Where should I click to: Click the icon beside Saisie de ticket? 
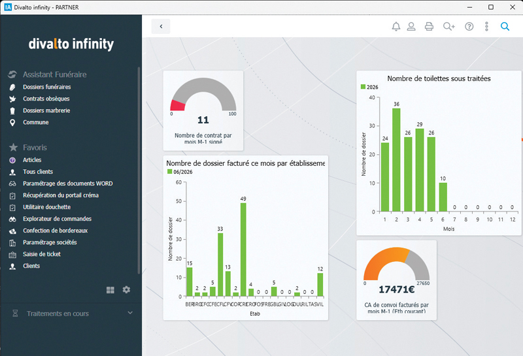pos(12,255)
